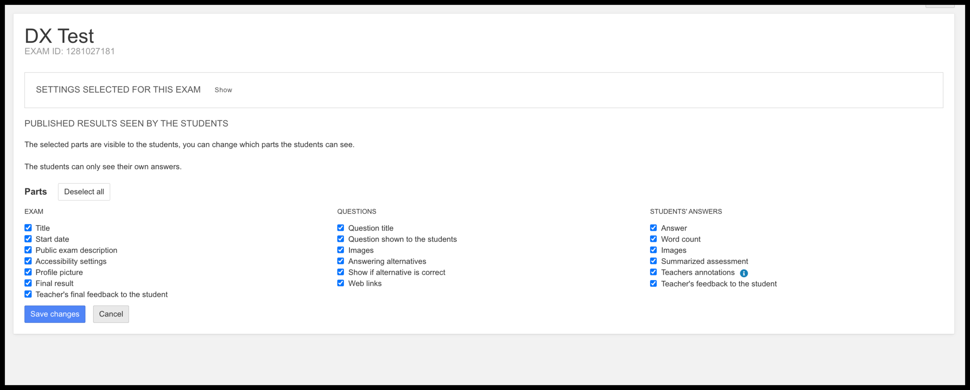Toggle Images checkbox under Students' answers

[653, 250]
